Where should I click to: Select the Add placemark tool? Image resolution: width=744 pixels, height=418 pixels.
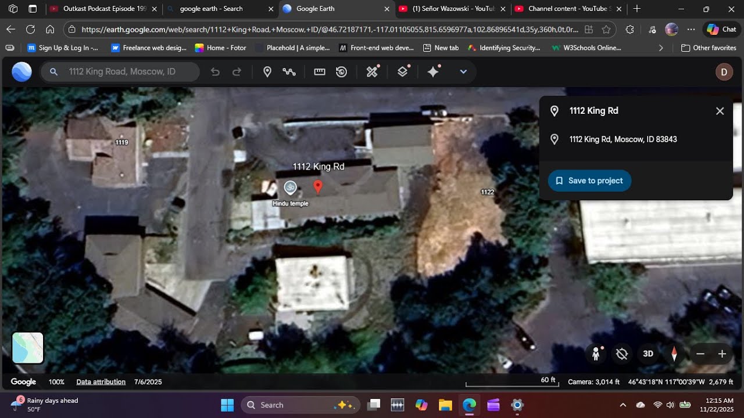(267, 71)
